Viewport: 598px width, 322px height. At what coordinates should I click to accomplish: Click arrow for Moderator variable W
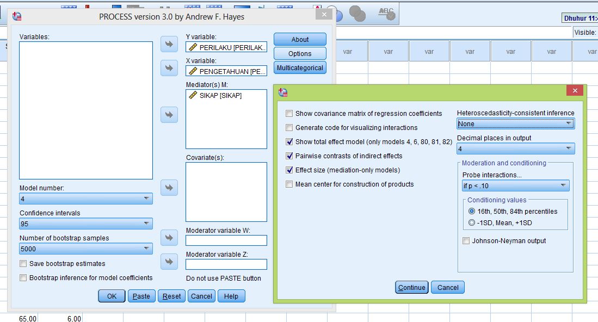point(170,238)
